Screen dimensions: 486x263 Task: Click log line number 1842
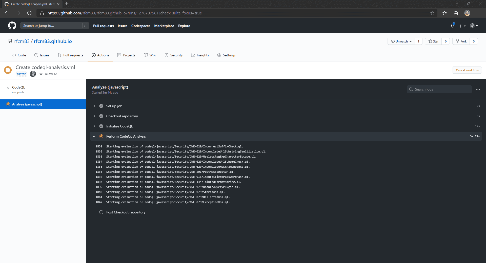pos(99,202)
